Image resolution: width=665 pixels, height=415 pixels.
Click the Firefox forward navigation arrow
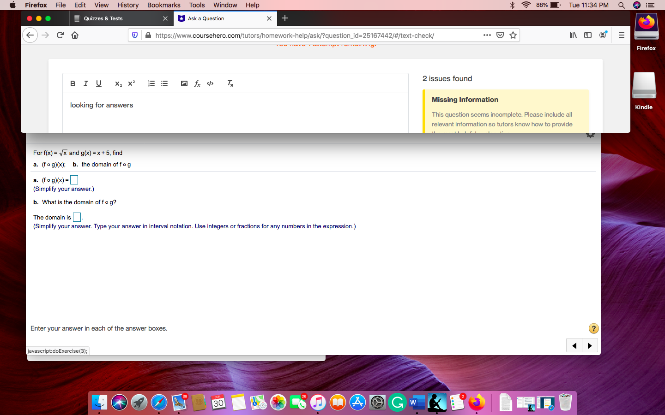[x=45, y=35]
